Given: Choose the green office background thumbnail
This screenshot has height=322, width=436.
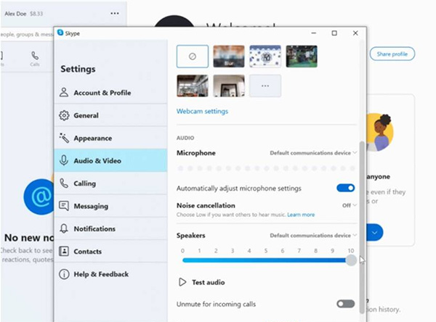Looking at the screenshot, I should [302, 57].
